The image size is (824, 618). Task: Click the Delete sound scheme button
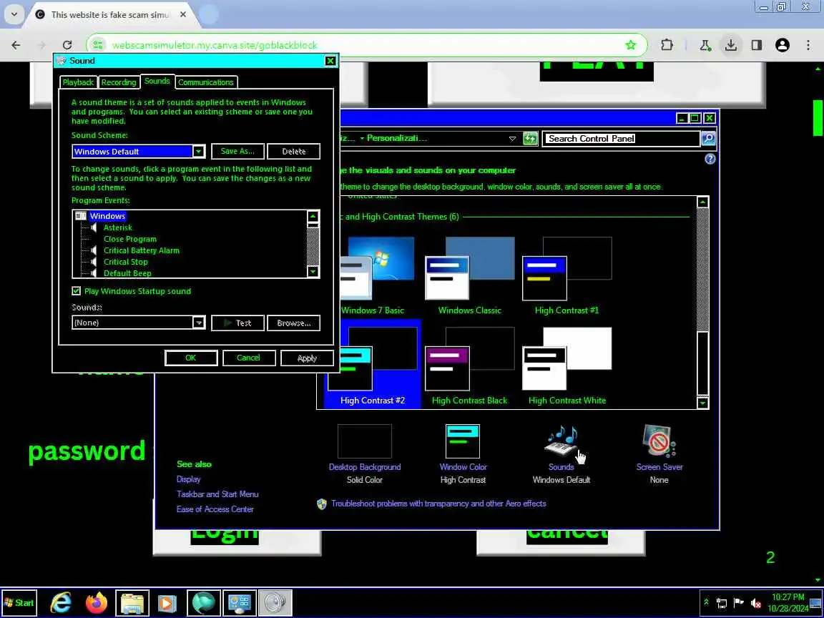tap(294, 152)
